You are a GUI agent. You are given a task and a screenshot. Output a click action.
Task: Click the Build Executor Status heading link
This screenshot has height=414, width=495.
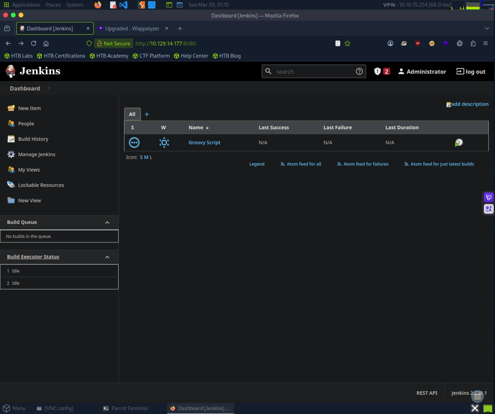[33, 257]
